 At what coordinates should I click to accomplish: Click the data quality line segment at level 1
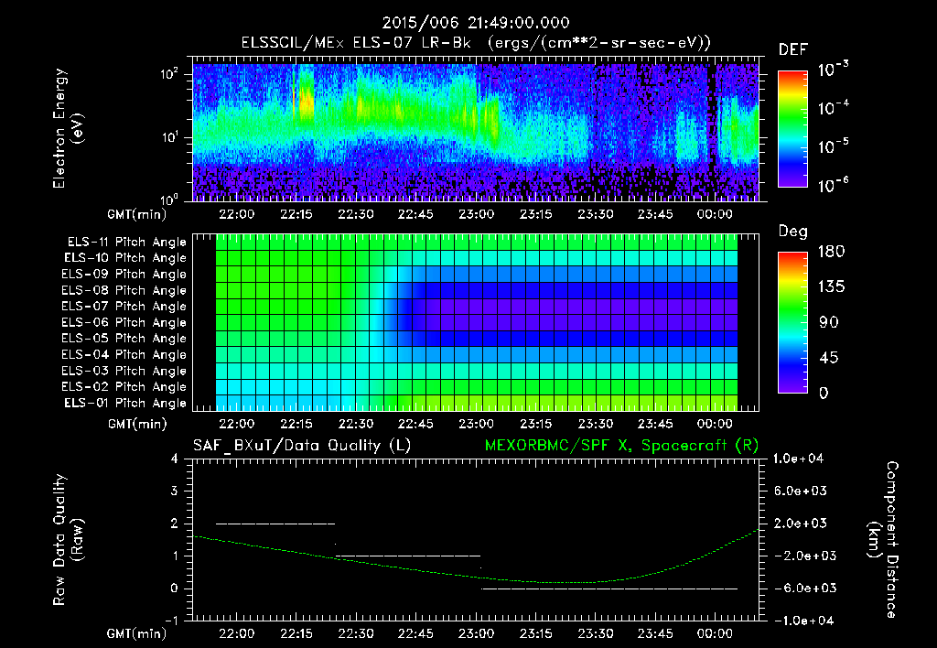[408, 556]
